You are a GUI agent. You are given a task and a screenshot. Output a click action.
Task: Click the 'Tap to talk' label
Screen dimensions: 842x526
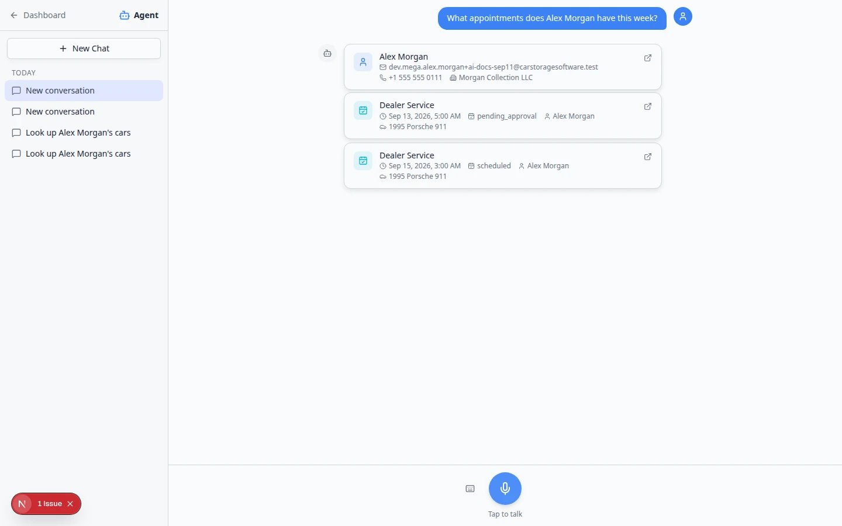pos(505,514)
